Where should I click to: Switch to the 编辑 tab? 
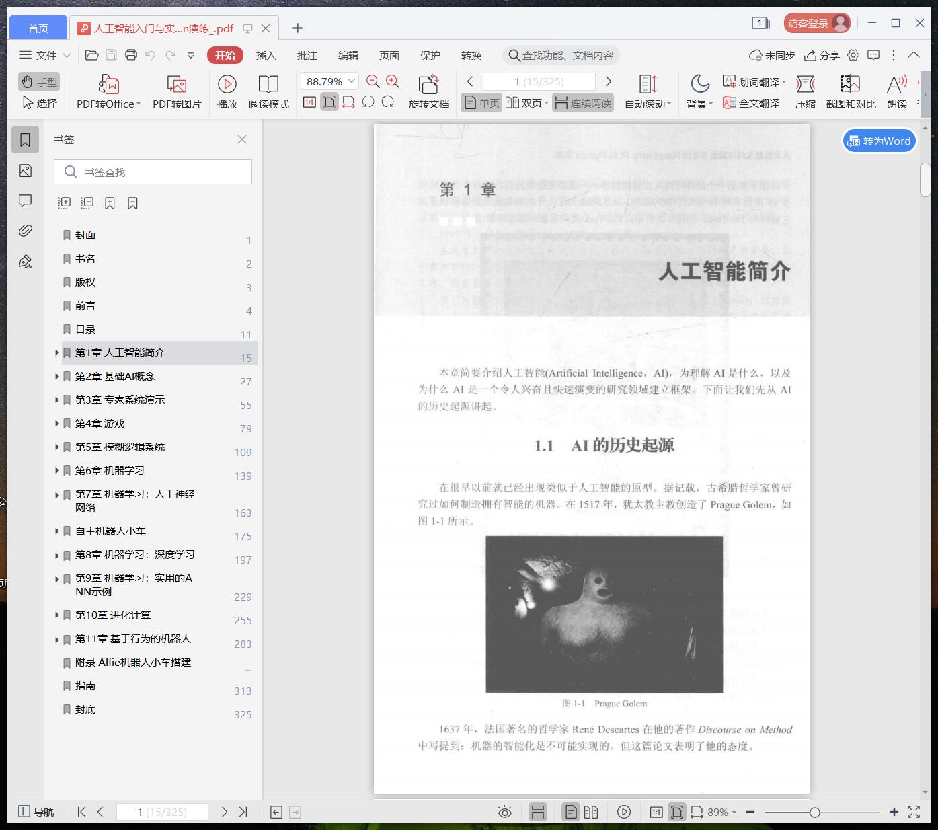[x=348, y=55]
